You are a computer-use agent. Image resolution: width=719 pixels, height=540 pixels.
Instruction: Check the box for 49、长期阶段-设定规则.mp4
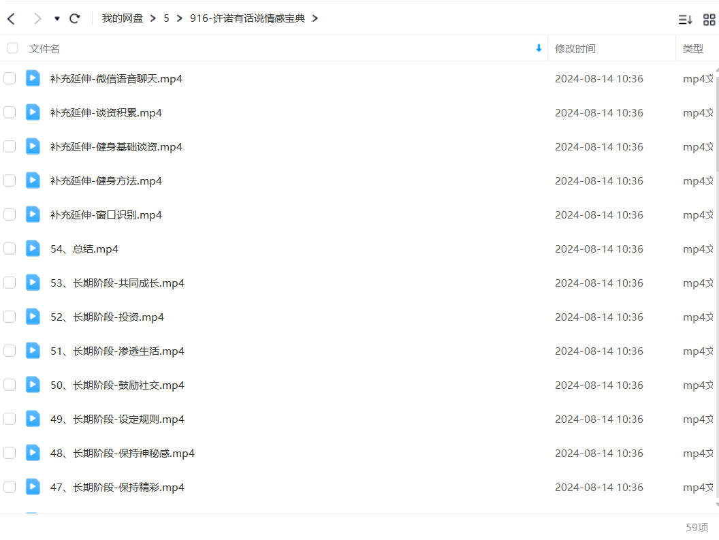10,419
